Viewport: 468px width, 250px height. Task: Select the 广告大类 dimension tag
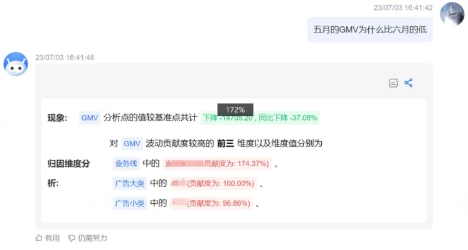click(129, 183)
